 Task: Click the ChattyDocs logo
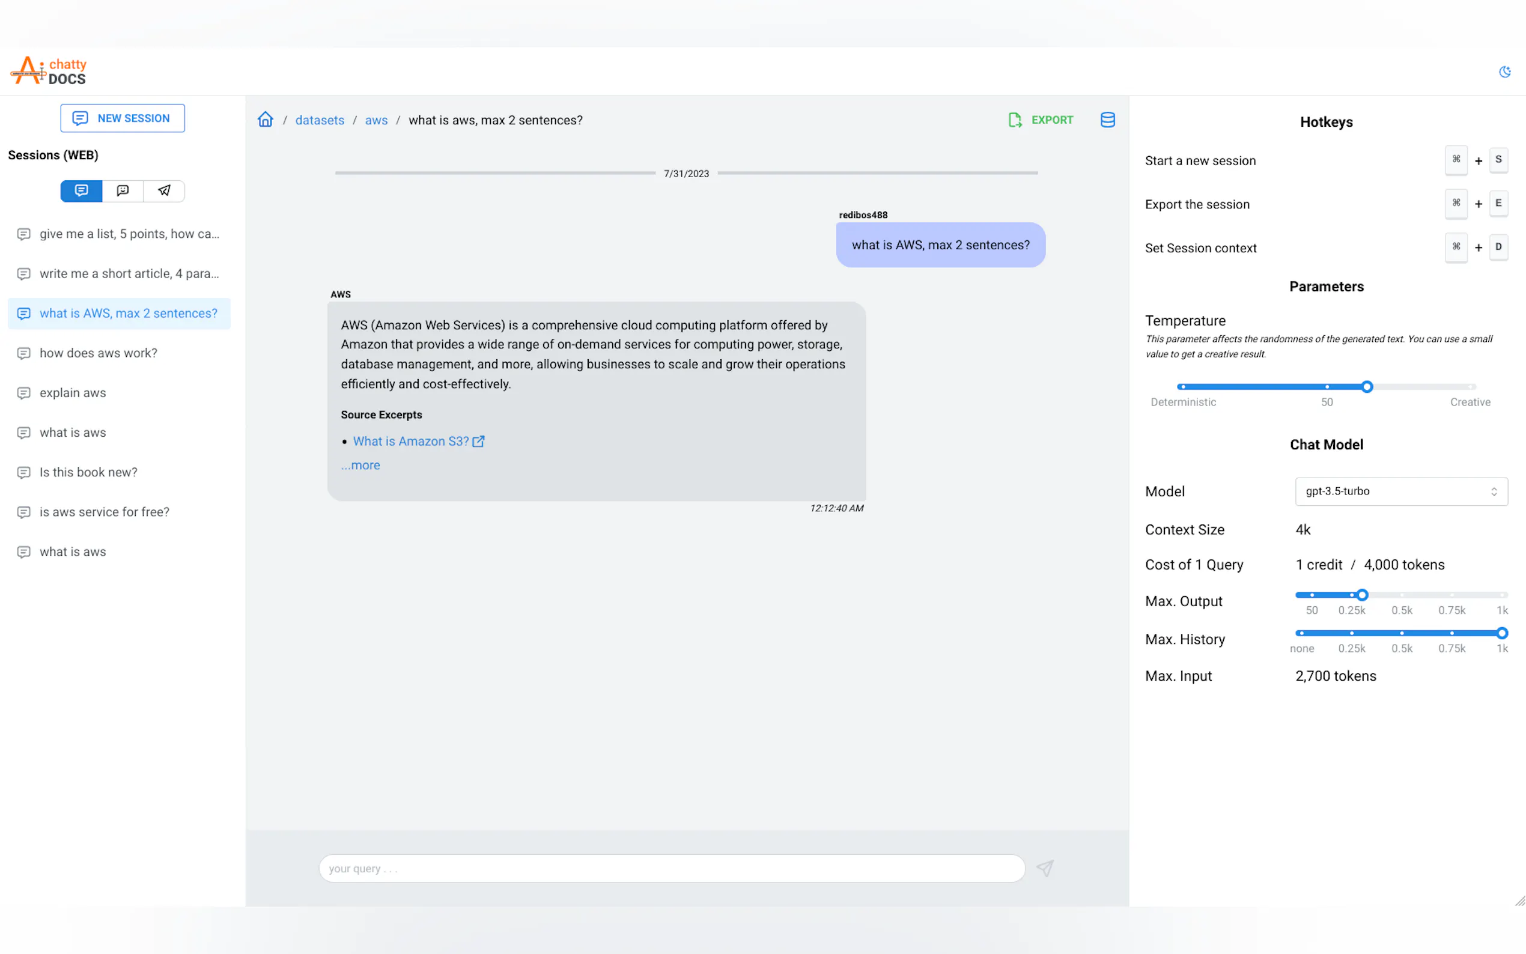tap(49, 71)
